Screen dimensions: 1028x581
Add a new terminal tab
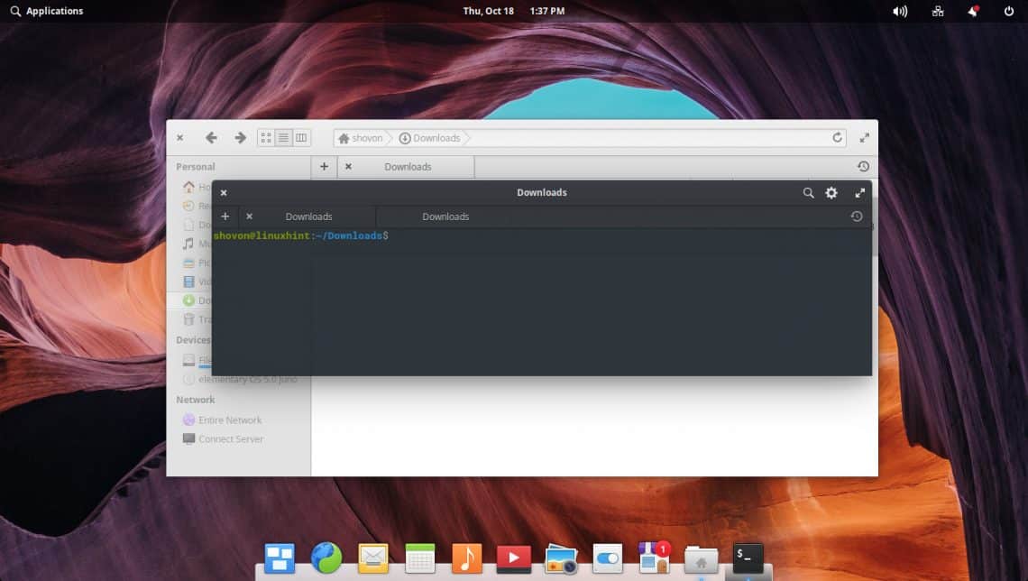coord(225,217)
